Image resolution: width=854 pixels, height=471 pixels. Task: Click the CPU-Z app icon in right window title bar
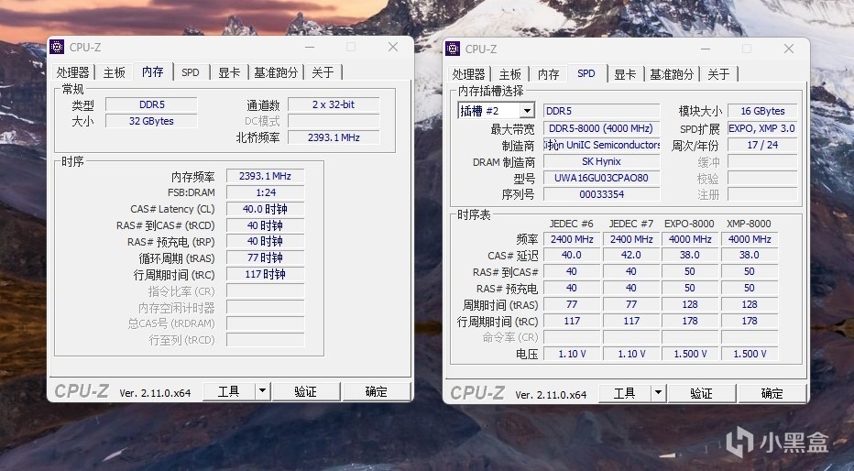pyautogui.click(x=453, y=49)
